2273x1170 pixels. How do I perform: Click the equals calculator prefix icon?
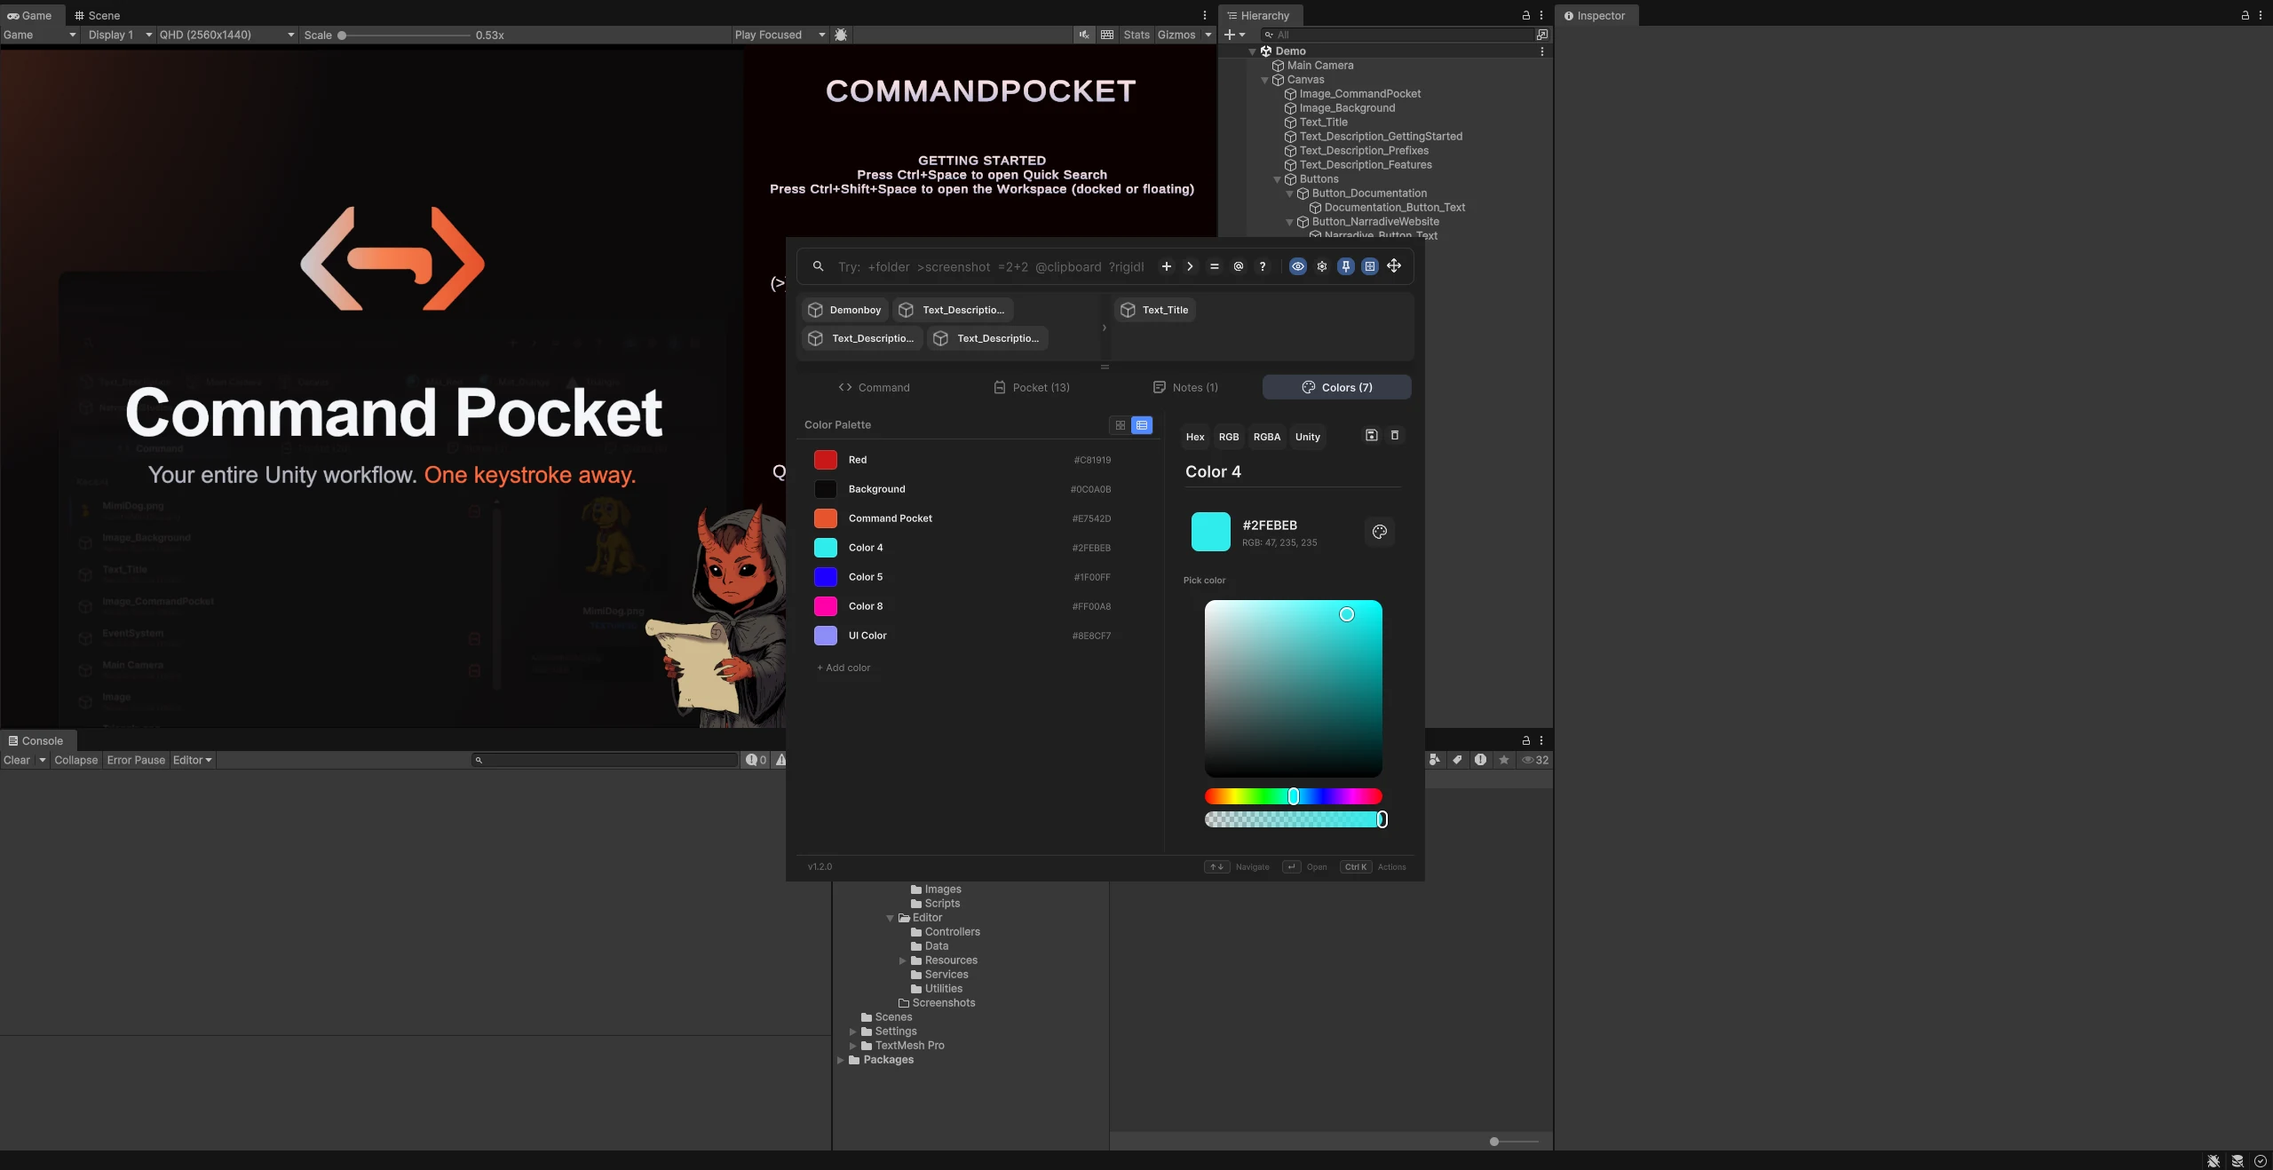1214,266
